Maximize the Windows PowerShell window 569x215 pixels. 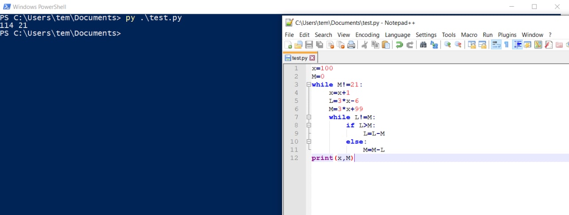(534, 7)
